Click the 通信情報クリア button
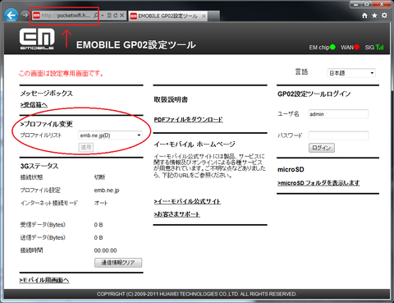The width and height of the screenshot is (394, 303). (118, 263)
